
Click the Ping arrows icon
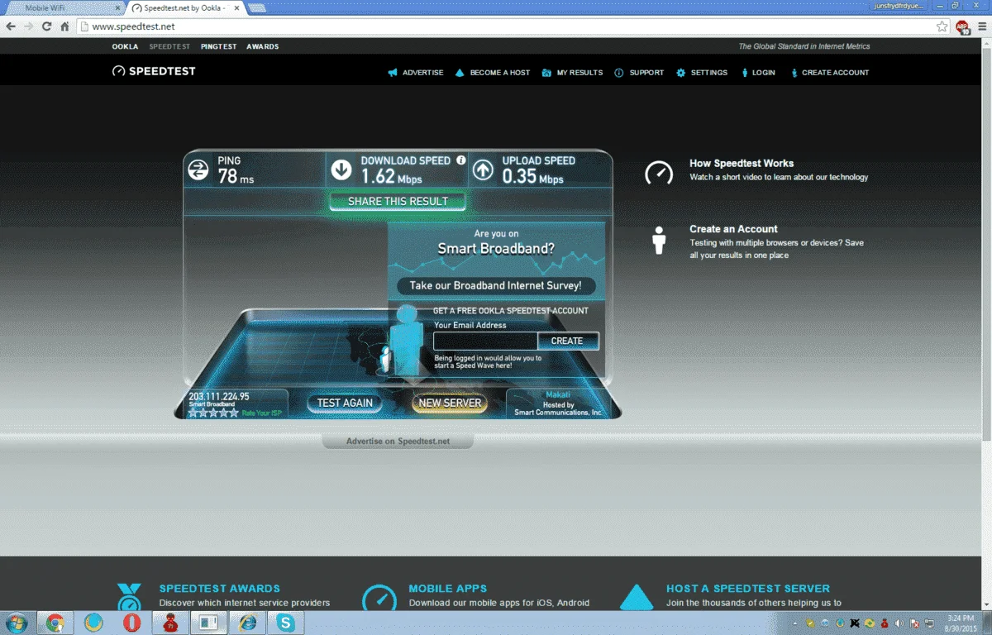click(x=198, y=170)
